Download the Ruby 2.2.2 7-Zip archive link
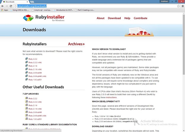185x132 pixels. point(33,98)
